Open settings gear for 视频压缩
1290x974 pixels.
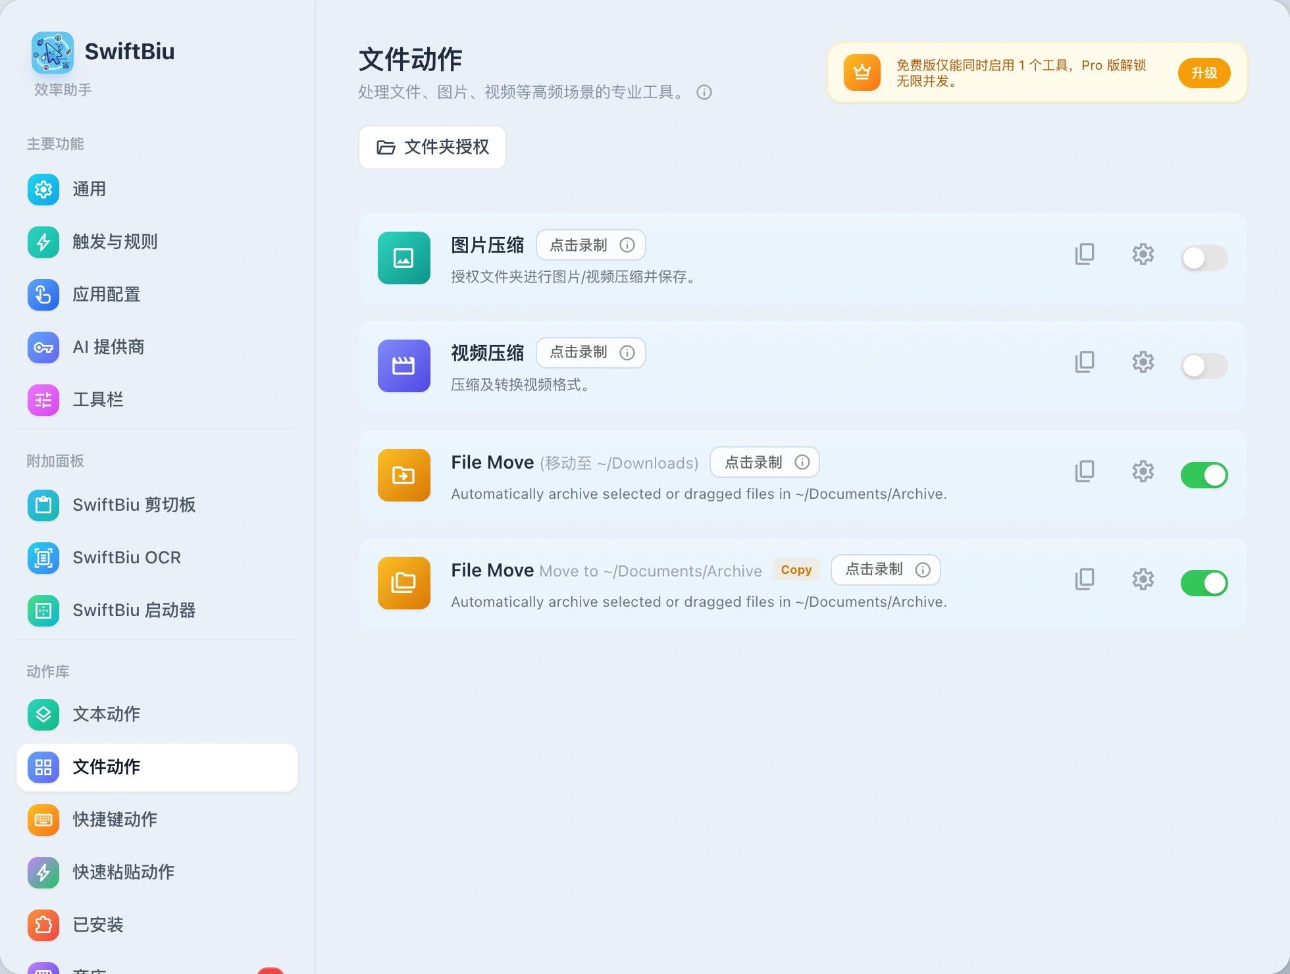1143,362
